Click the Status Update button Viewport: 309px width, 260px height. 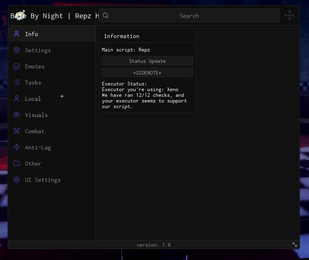147,61
